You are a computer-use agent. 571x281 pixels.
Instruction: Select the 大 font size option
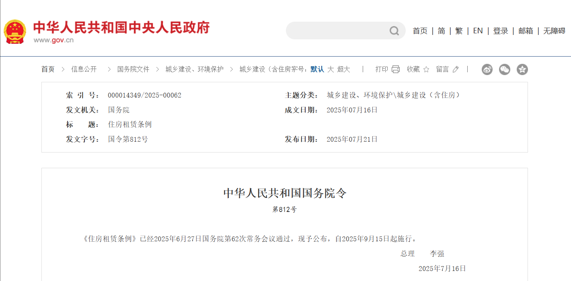coord(330,69)
